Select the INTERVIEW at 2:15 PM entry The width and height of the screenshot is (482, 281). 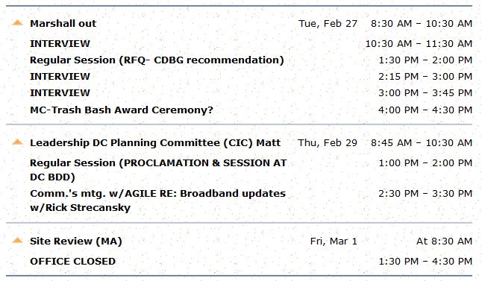coord(60,77)
